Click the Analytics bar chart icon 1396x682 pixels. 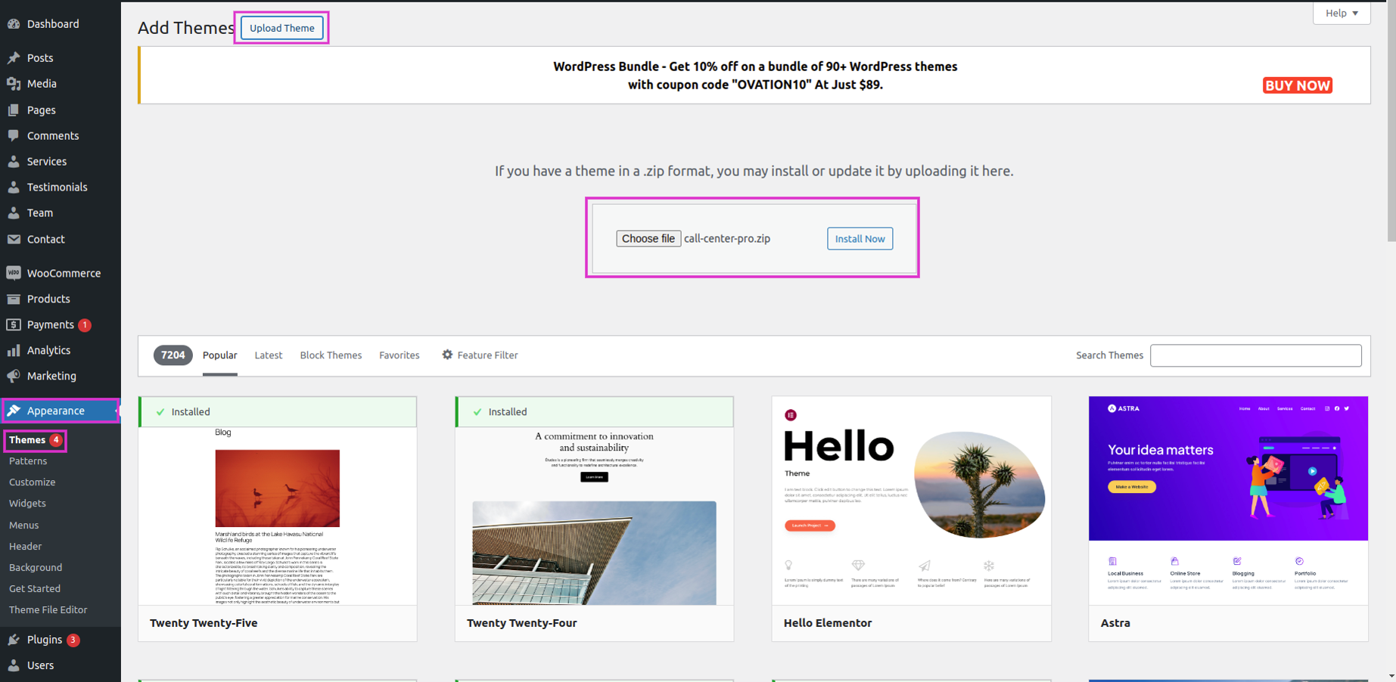coord(14,350)
